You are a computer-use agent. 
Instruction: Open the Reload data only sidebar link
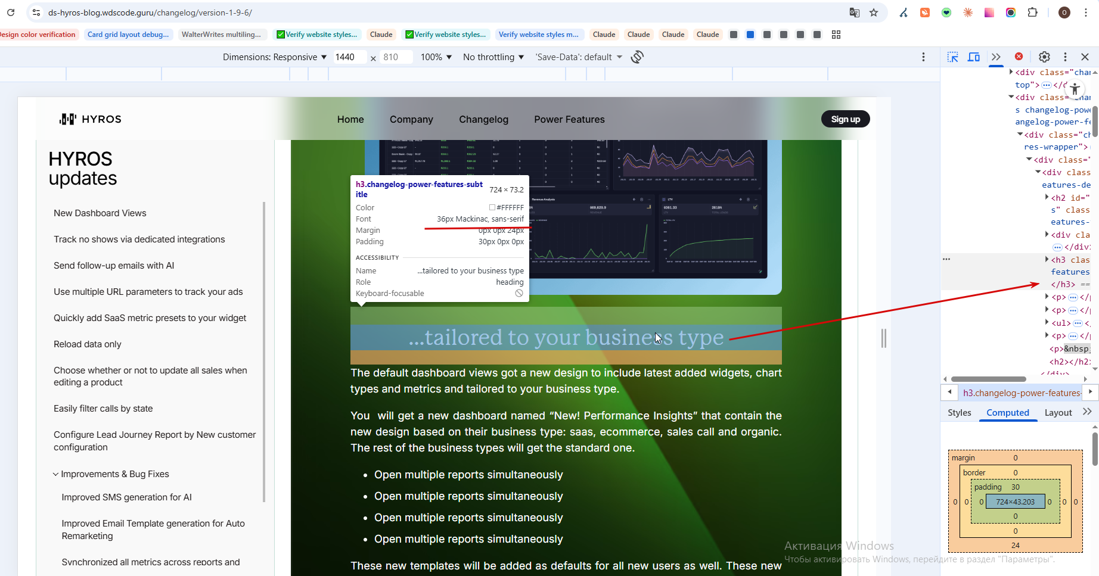[x=88, y=344]
